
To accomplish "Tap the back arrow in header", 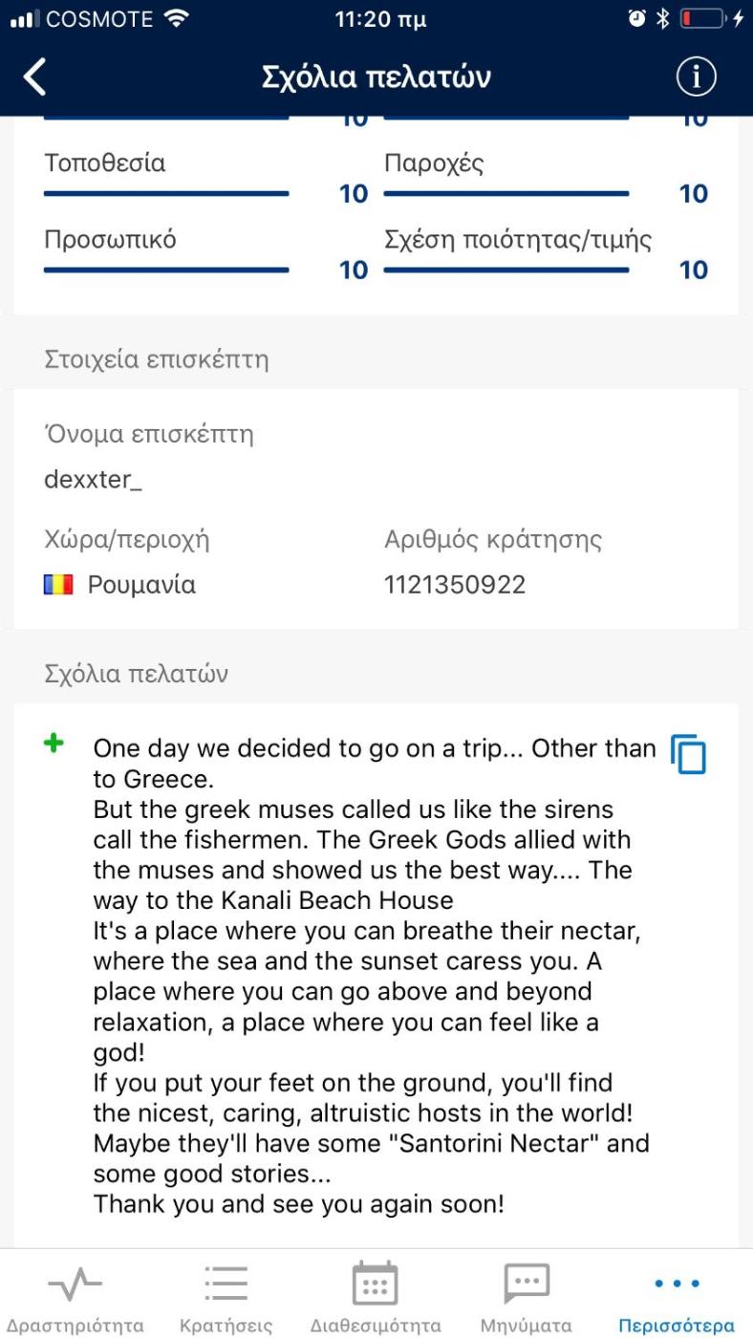I will click(34, 77).
